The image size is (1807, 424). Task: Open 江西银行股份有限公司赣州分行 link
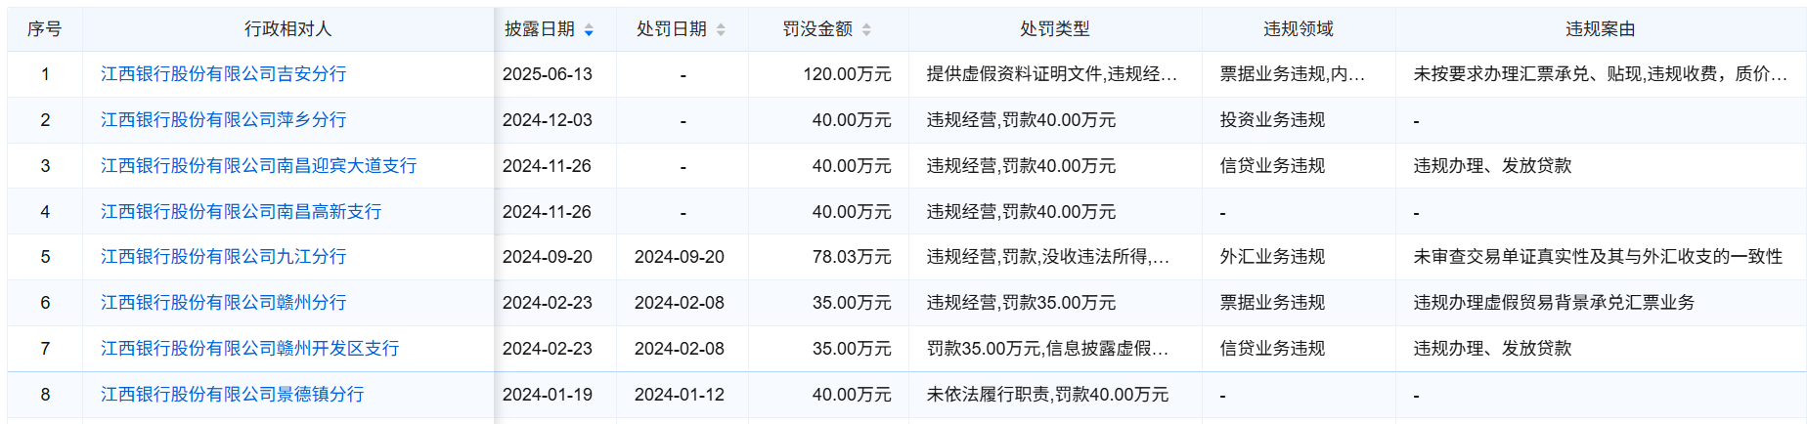(x=223, y=303)
